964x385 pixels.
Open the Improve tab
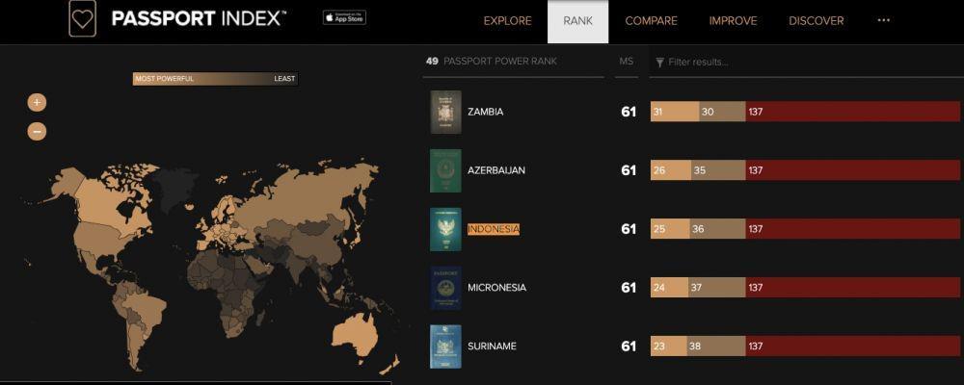coord(733,21)
